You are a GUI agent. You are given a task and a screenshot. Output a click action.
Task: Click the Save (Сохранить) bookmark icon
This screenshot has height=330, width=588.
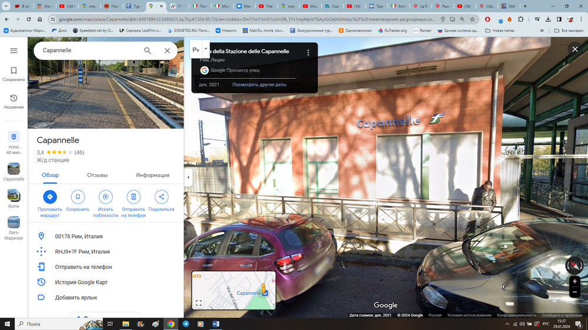tap(78, 197)
